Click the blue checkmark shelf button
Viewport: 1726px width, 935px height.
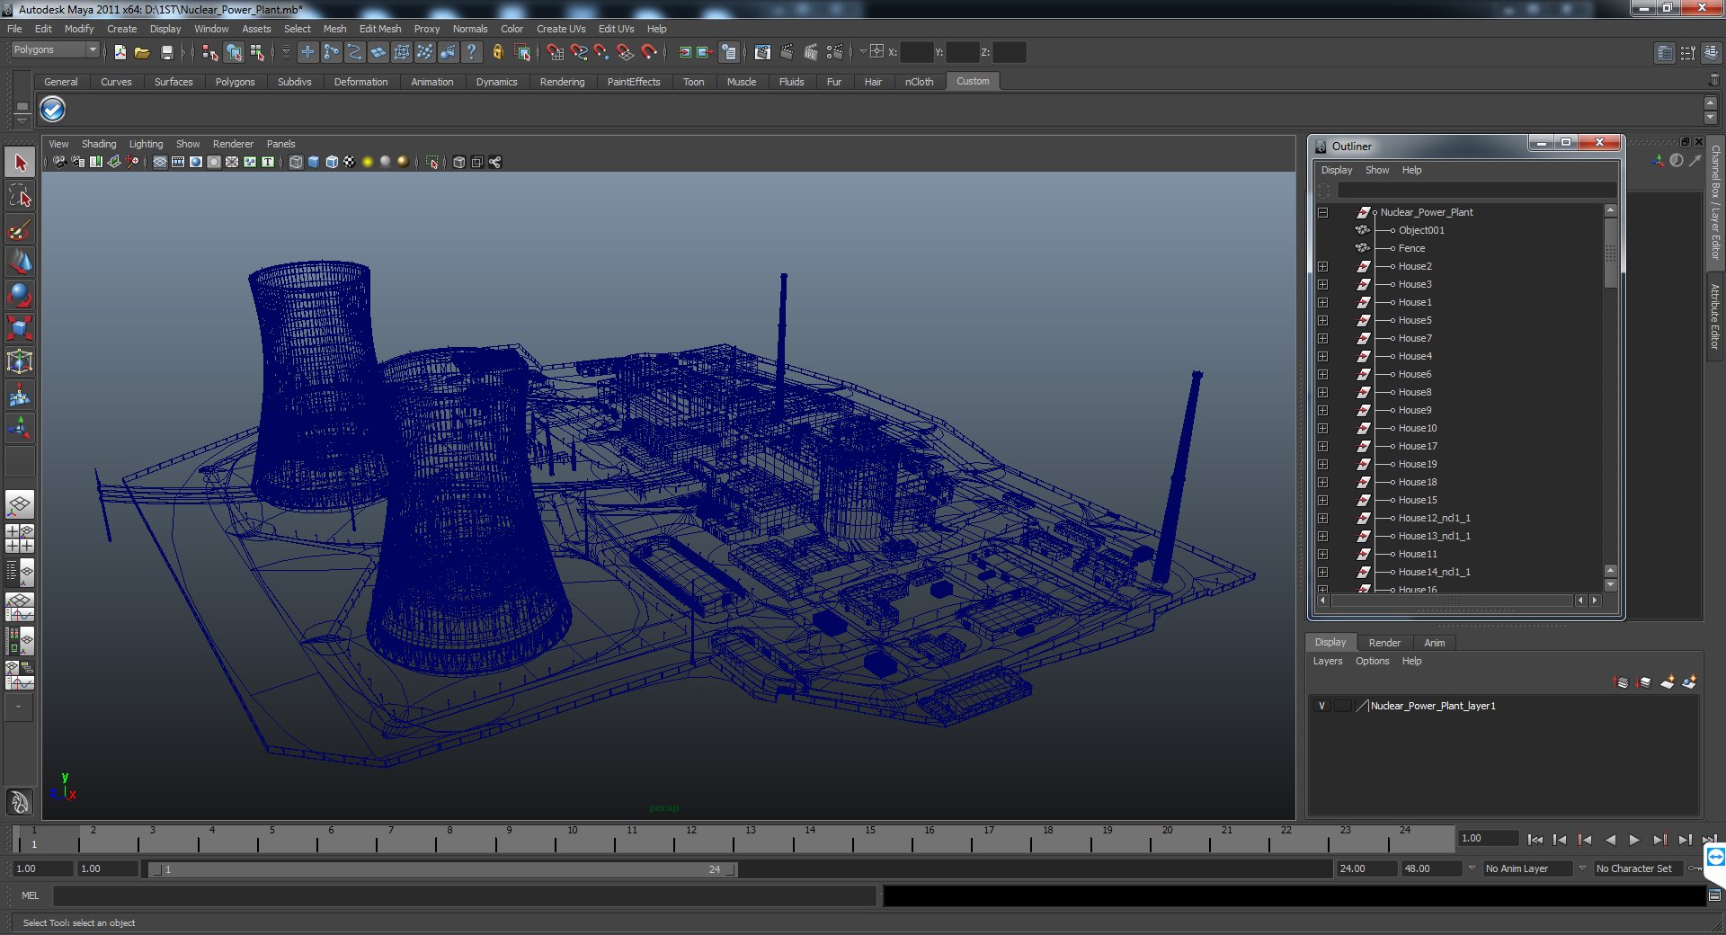53,110
